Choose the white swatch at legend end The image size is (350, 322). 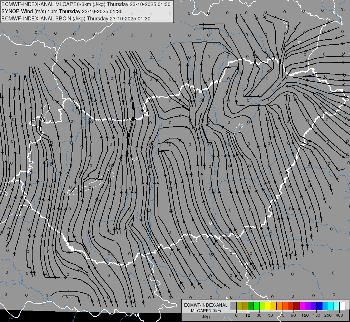coord(342,306)
